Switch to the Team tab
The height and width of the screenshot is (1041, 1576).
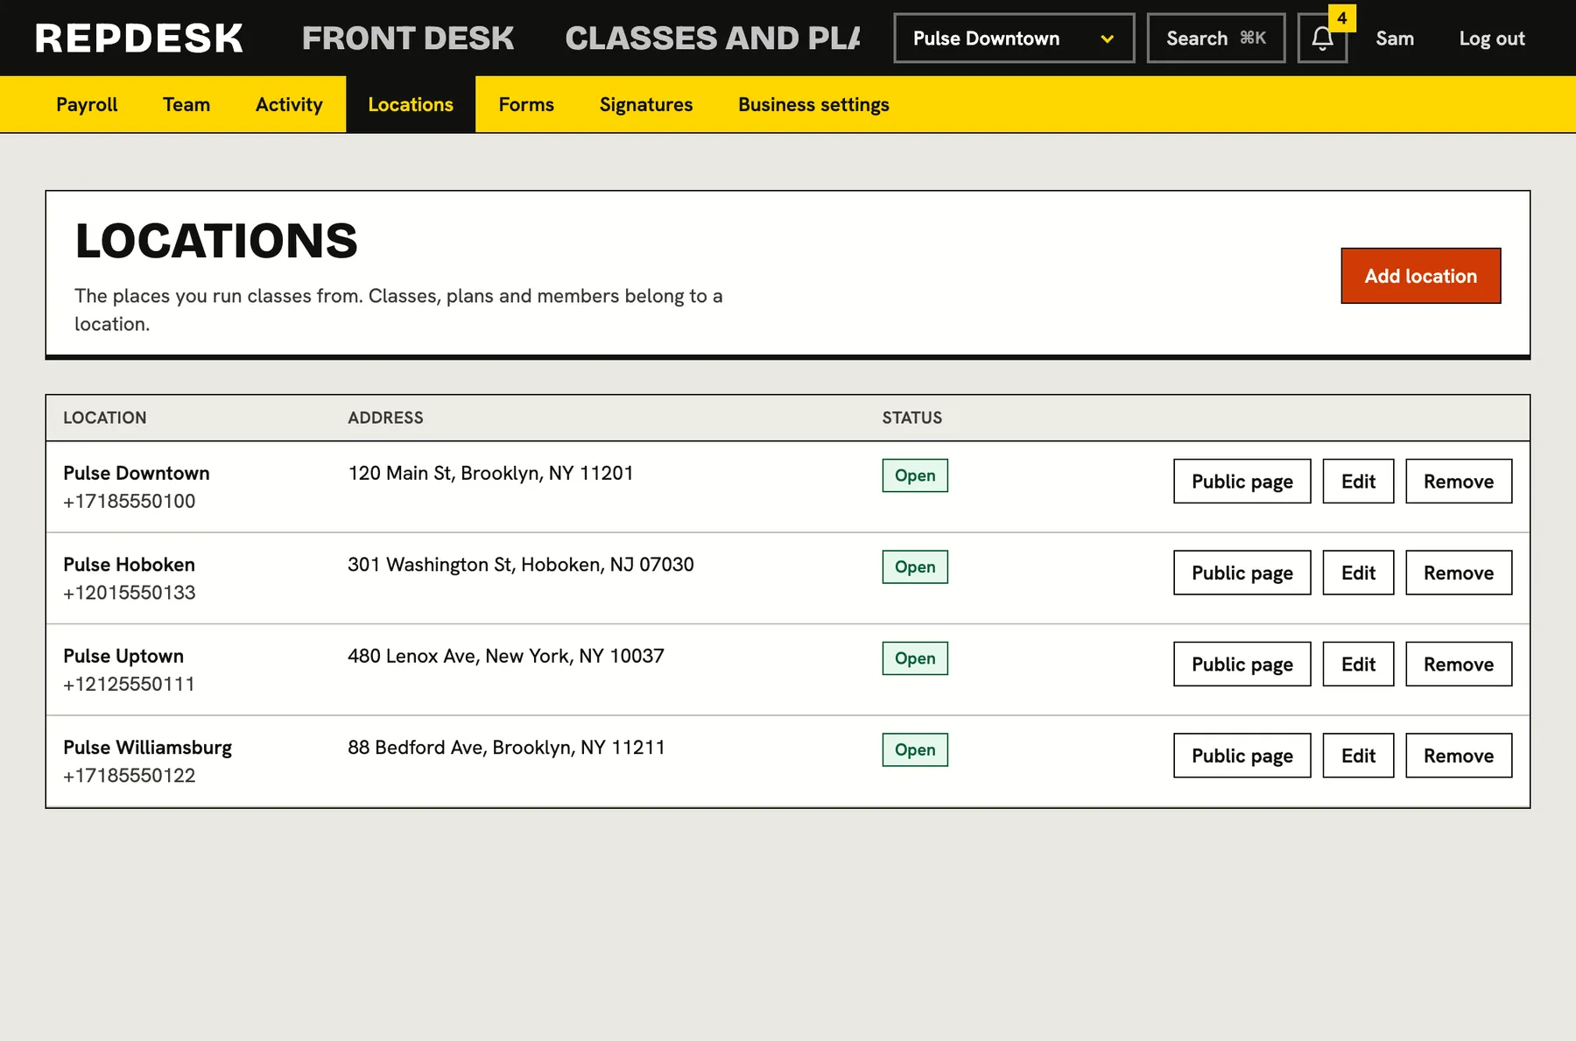[x=186, y=104]
